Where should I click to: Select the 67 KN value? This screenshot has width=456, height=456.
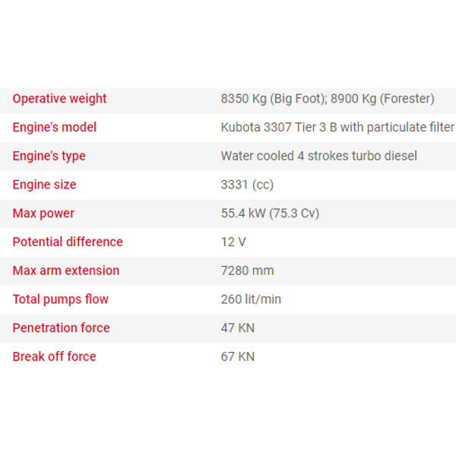pos(237,356)
